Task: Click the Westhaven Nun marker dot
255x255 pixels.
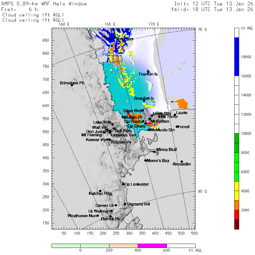Action: click(98, 215)
